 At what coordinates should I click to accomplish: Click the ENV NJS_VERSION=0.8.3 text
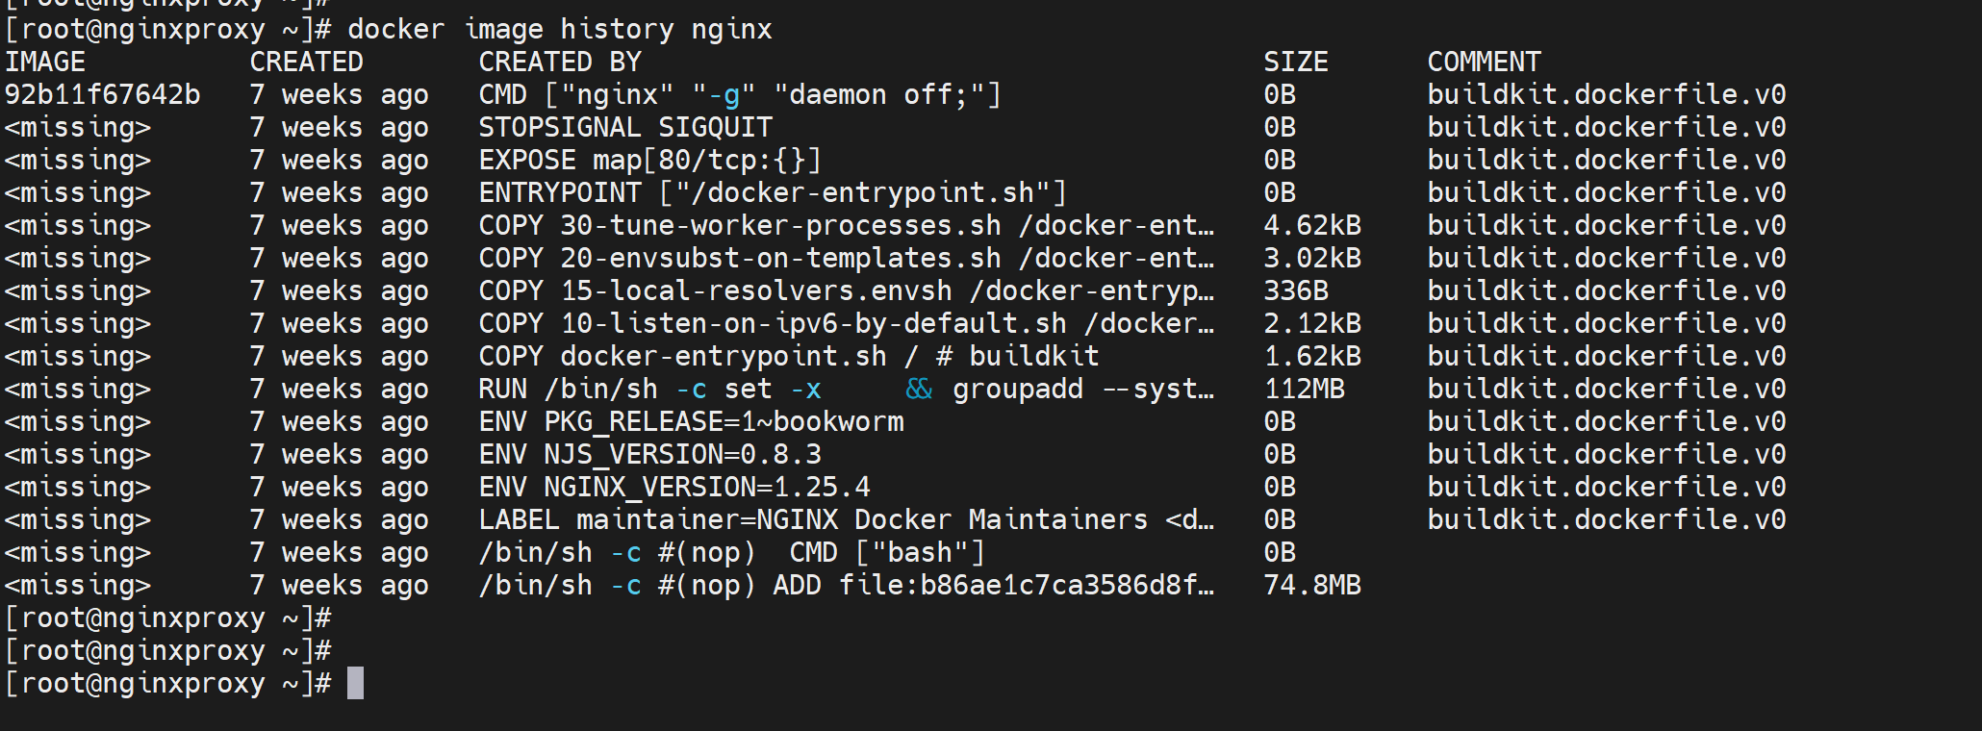tap(650, 454)
